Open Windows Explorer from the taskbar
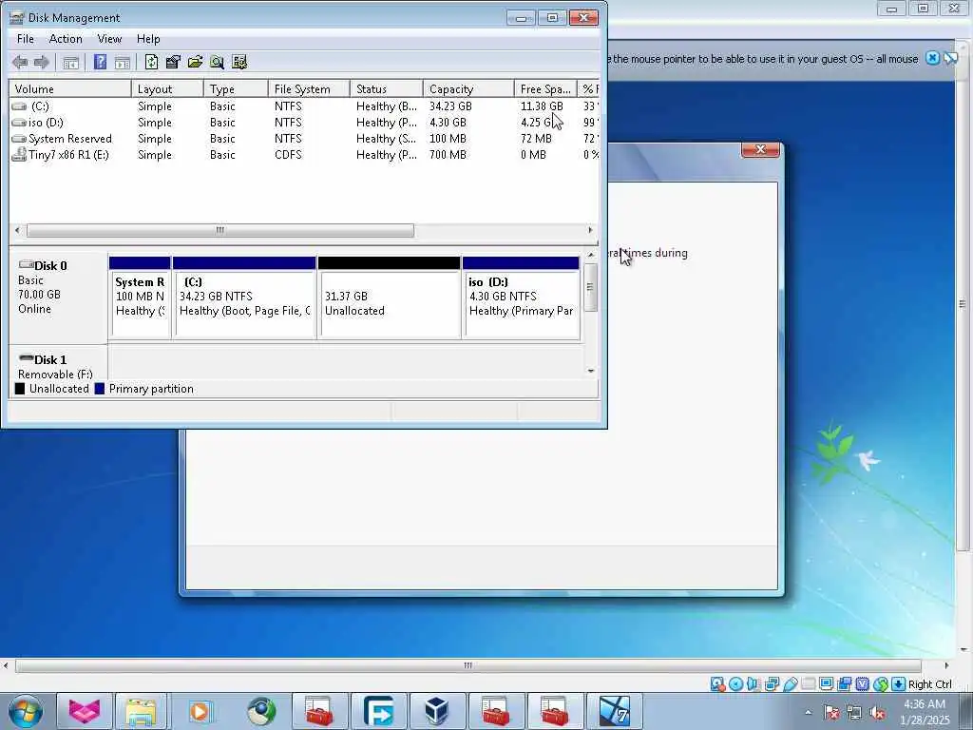 click(x=142, y=711)
